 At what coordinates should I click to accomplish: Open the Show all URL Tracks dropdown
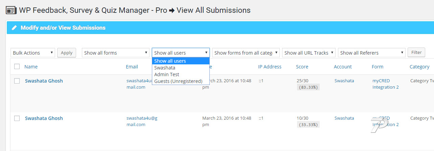(309, 53)
